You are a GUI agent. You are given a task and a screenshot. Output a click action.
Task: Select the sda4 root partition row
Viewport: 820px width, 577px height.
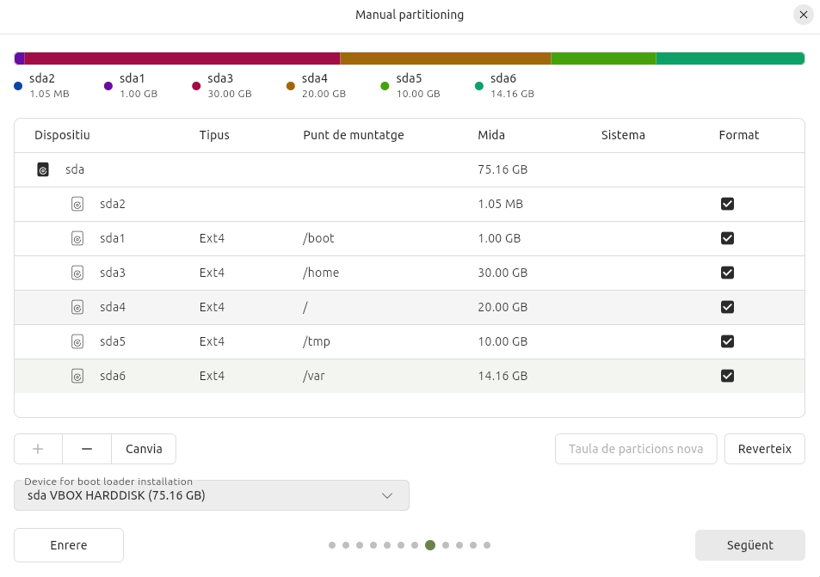point(409,307)
